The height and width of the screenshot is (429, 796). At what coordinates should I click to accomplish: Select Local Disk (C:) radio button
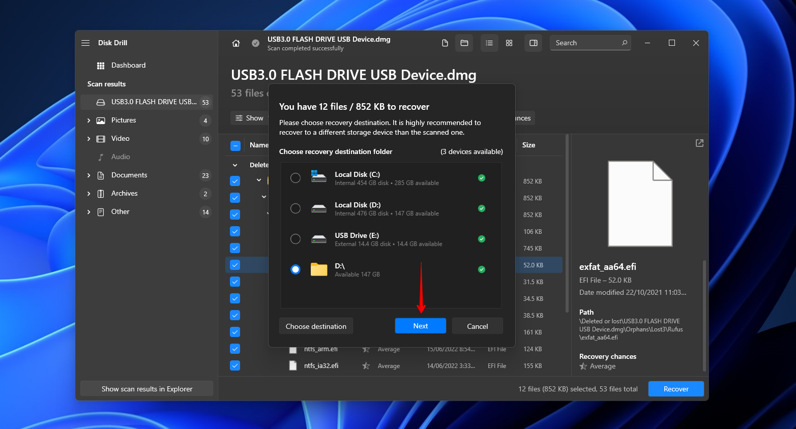296,178
